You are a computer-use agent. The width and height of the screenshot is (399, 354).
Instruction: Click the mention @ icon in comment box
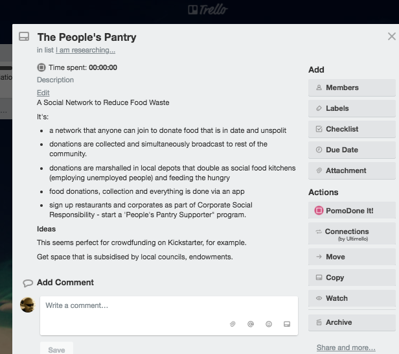click(251, 324)
